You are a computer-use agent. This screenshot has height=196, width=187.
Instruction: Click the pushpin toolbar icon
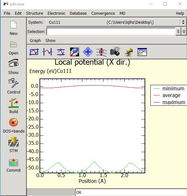click(x=129, y=52)
